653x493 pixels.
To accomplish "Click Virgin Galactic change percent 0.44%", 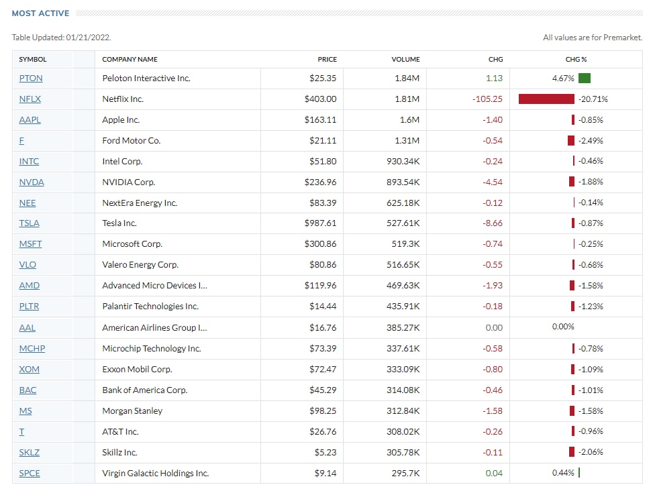I will (563, 473).
